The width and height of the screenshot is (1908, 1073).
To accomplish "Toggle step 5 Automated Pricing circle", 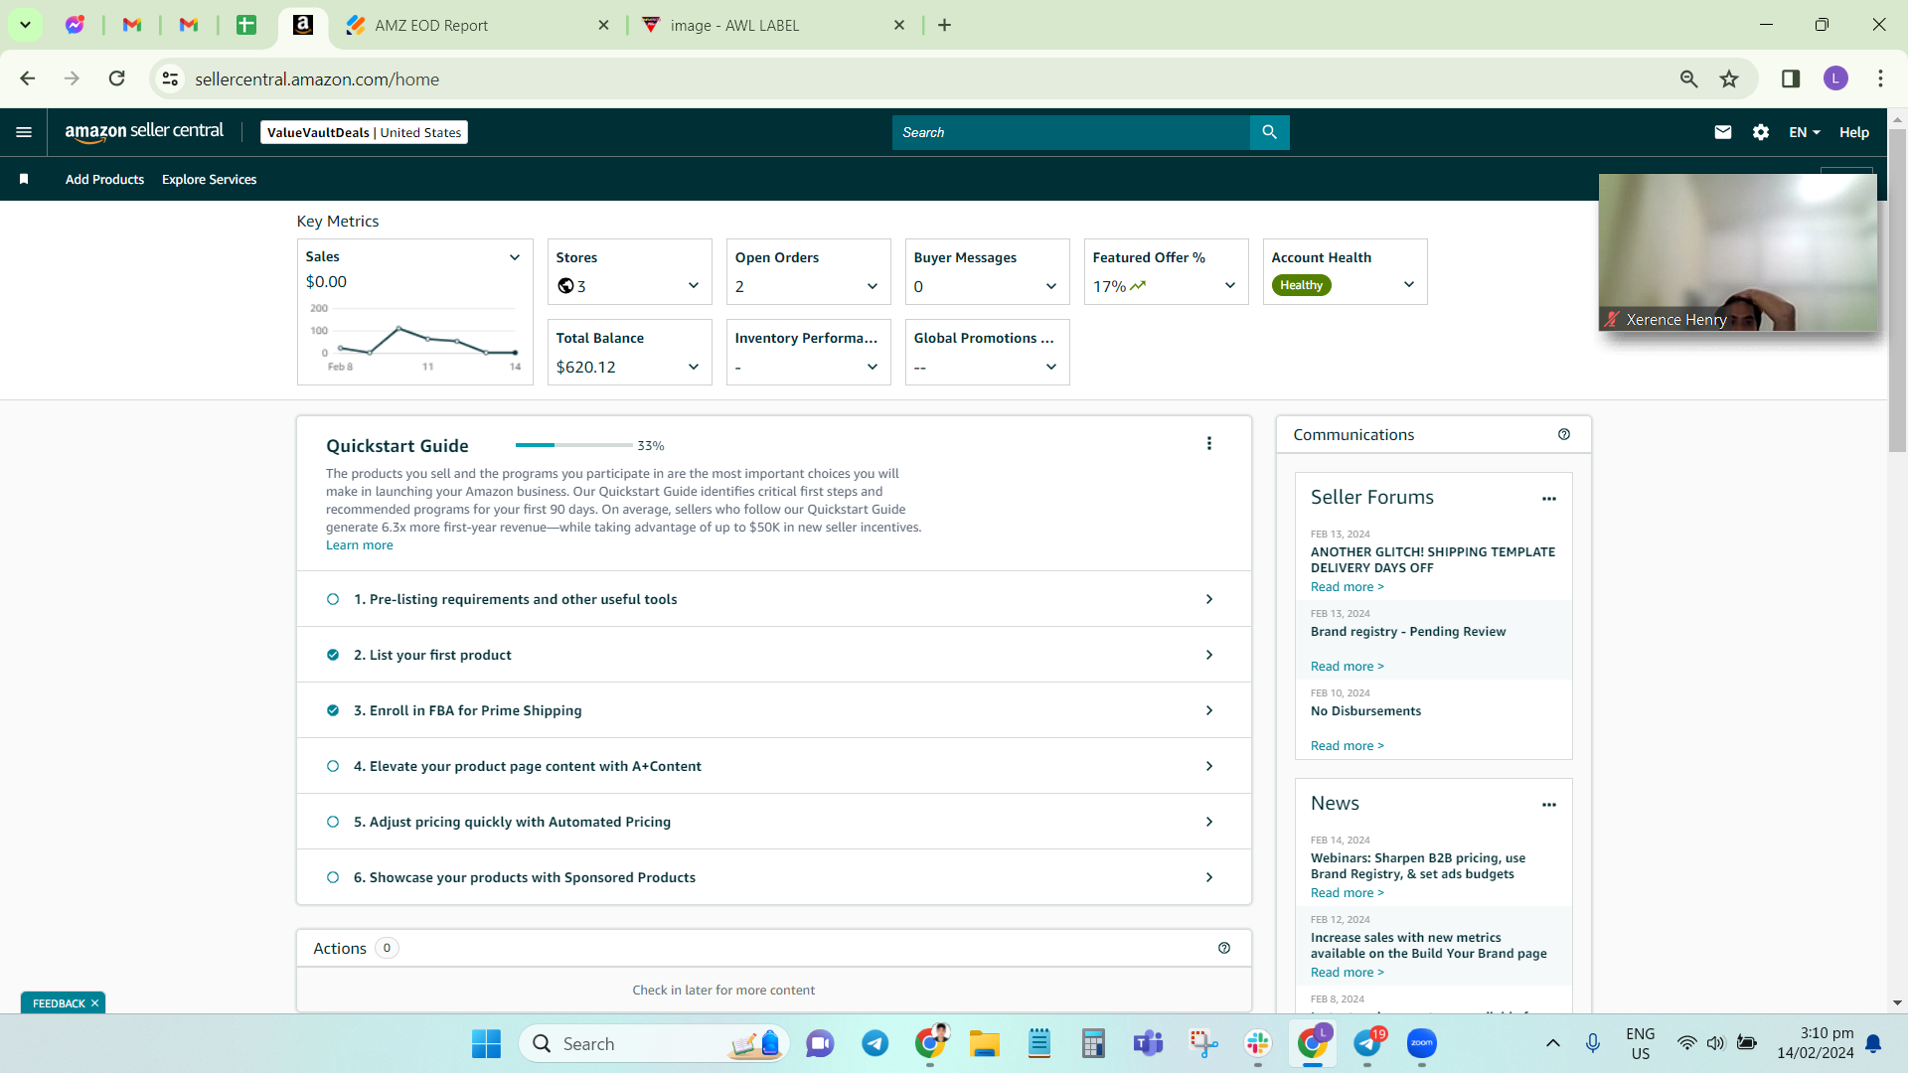I will pos(333,822).
